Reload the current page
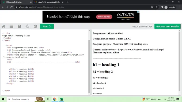This screenshot has width=182, height=102. coord(11,7)
